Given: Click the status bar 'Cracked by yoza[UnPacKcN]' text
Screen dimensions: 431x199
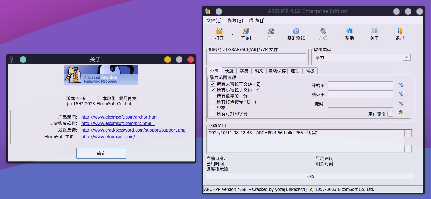Looking at the screenshot, I should click(279, 190).
